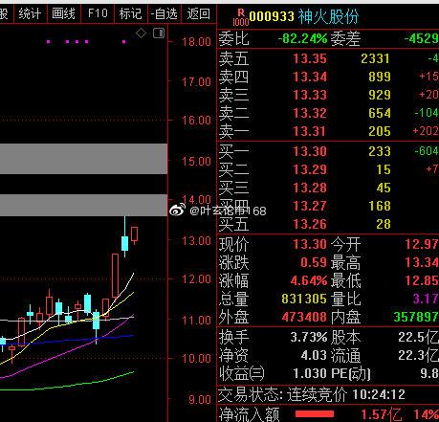Click 总量 value 831305
This screenshot has width=439, height=422.
tap(304, 299)
